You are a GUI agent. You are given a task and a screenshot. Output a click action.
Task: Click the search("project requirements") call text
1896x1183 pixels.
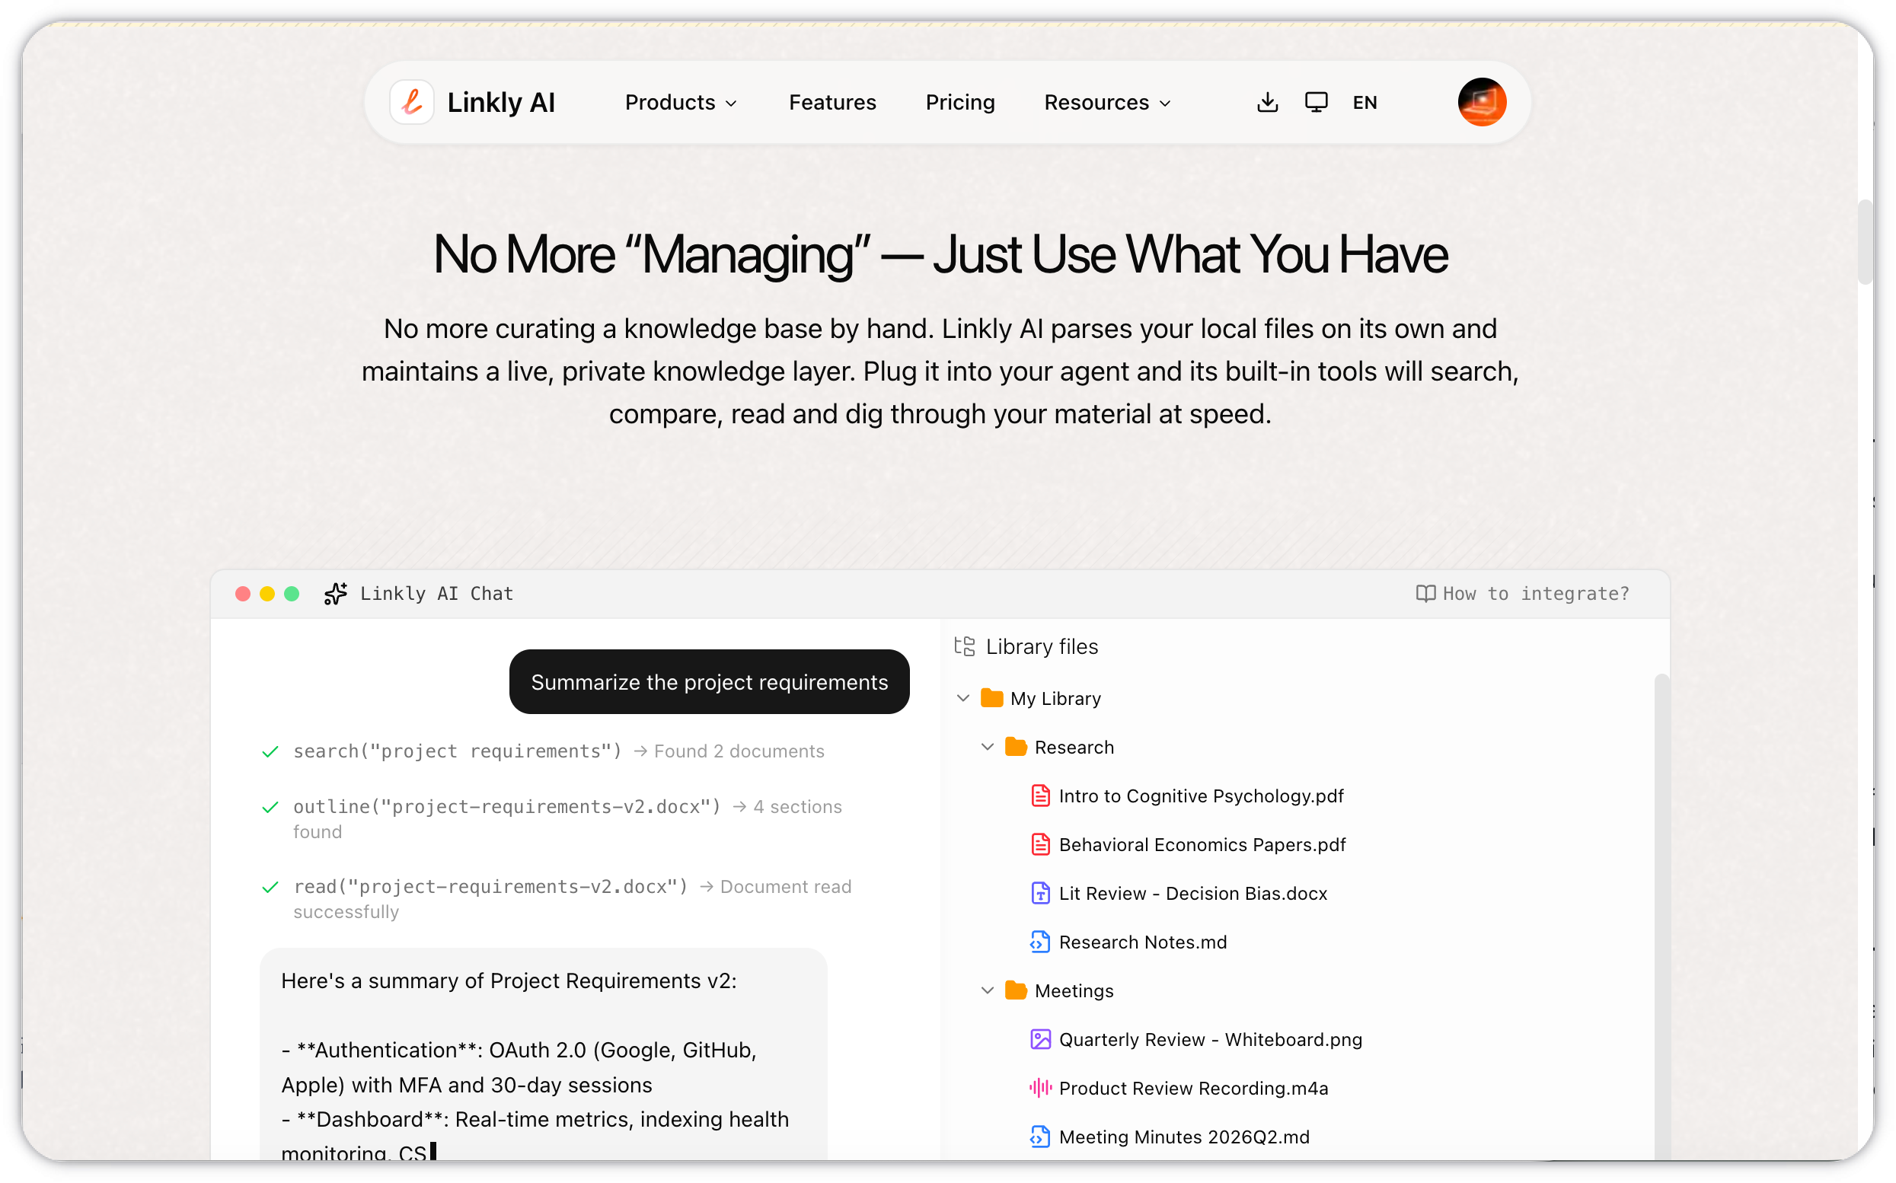click(457, 751)
